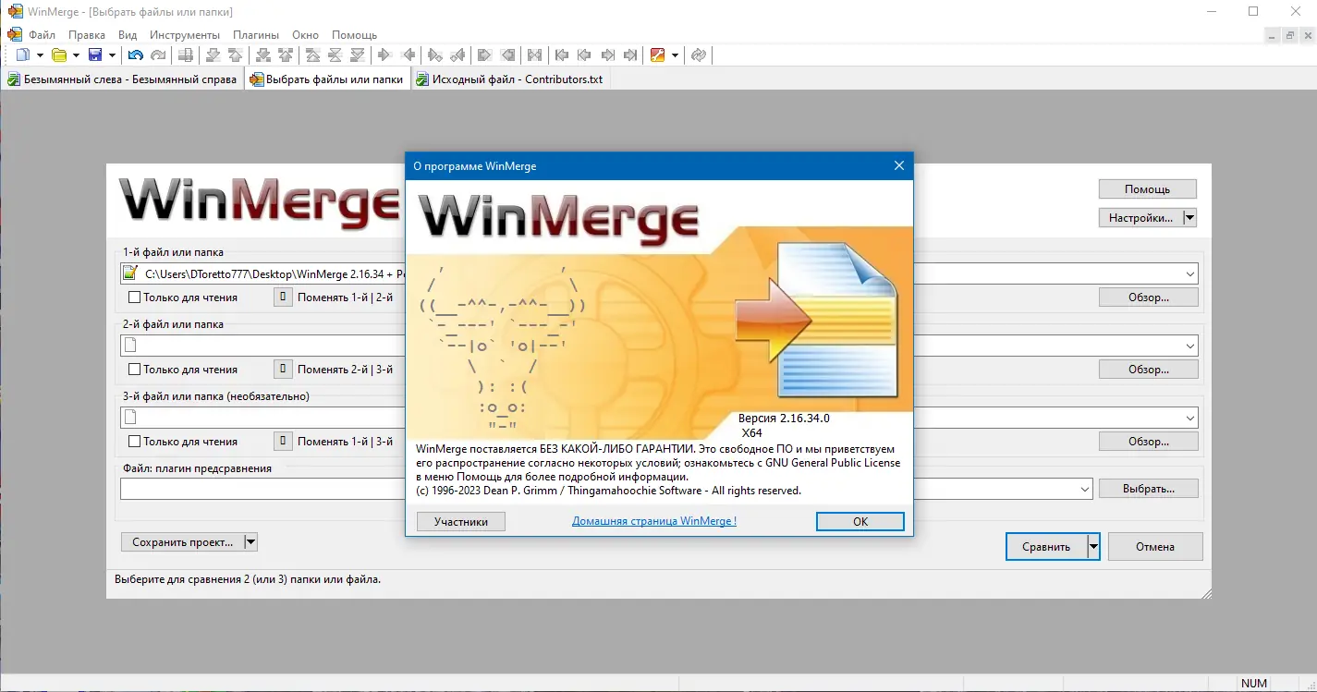Click the 'Участники' button in About dialog
The height and width of the screenshot is (692, 1317).
(x=461, y=521)
